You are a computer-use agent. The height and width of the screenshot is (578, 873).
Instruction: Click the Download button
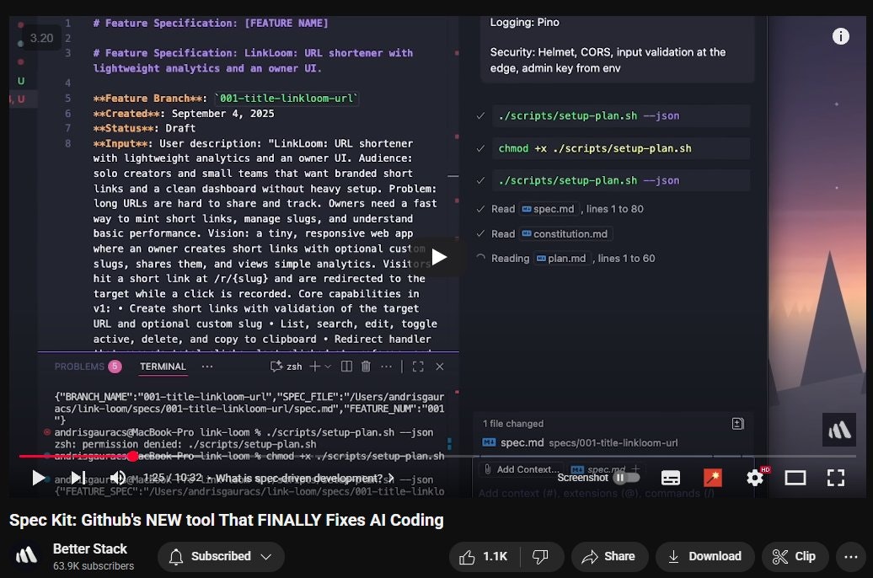pyautogui.click(x=704, y=556)
